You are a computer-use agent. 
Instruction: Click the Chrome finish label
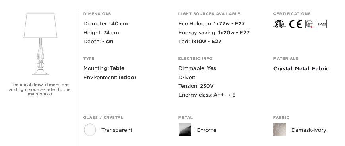[206, 130]
